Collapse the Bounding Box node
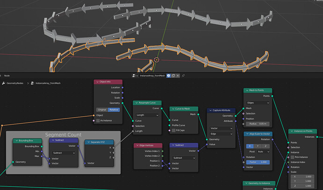Screen dimensions: 323x190 (x=17, y=141)
